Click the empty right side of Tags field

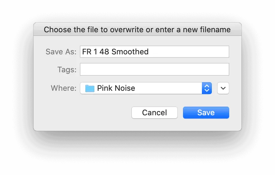point(193,69)
